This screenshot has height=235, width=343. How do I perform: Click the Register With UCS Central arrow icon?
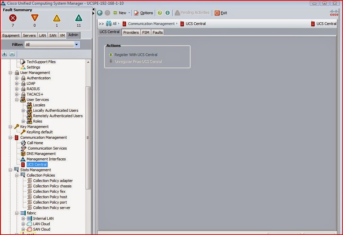click(x=111, y=55)
